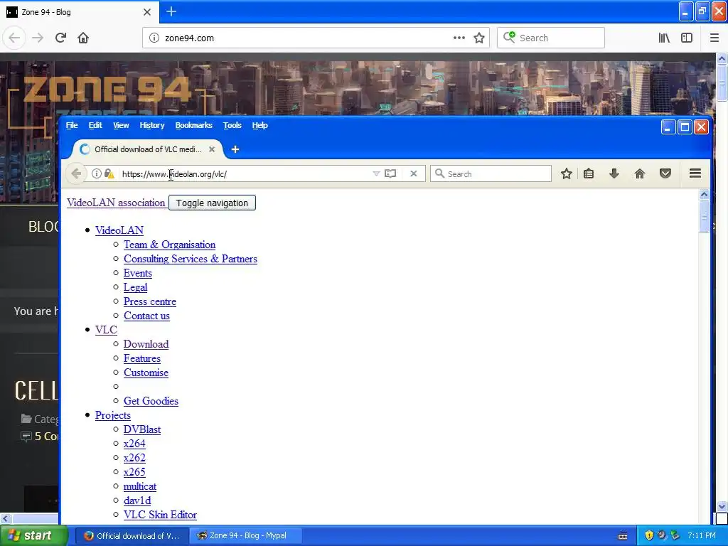Open Consulting Services & Partners link

[191, 259]
